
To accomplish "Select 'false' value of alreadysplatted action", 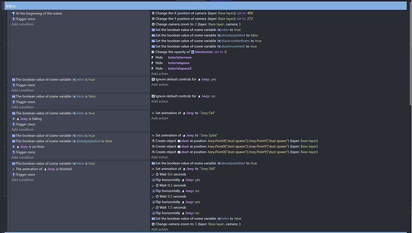I will [x=254, y=35].
